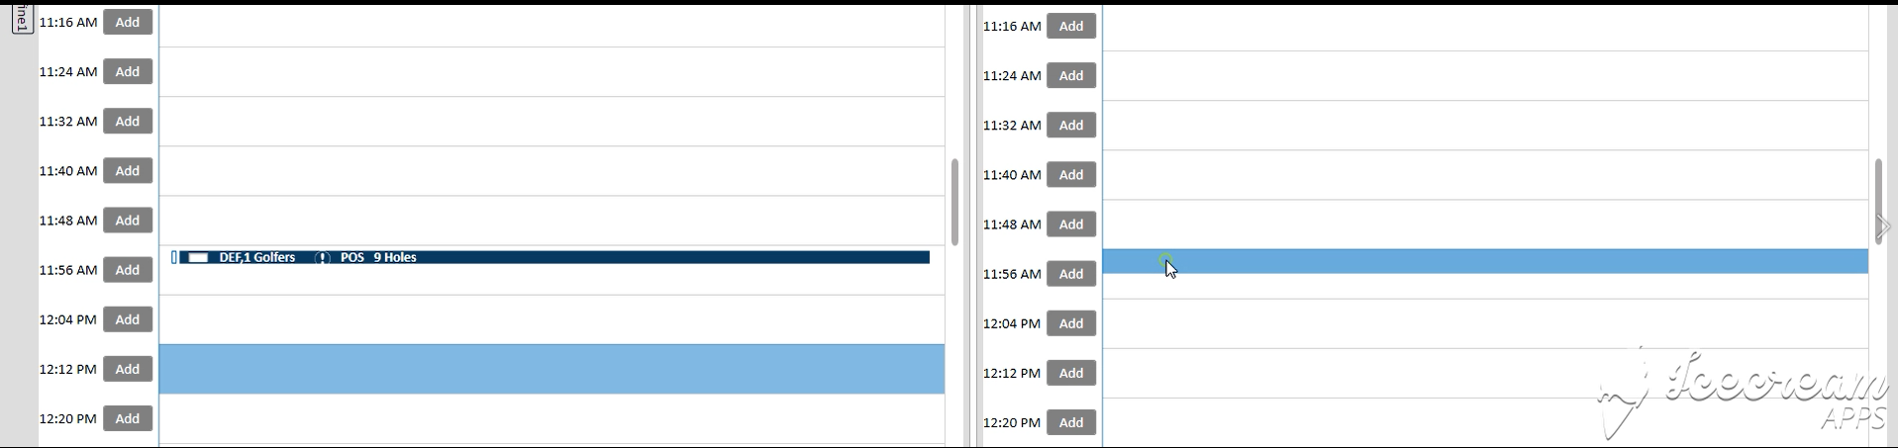1898x448 pixels.
Task: Click Add for 12:04 PM in right sheet
Action: pos(1071,323)
